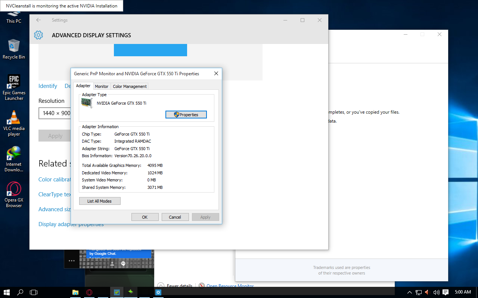This screenshot has height=298, width=478.
Task: Click the NVCleanstall monitoring notification
Action: [62, 6]
